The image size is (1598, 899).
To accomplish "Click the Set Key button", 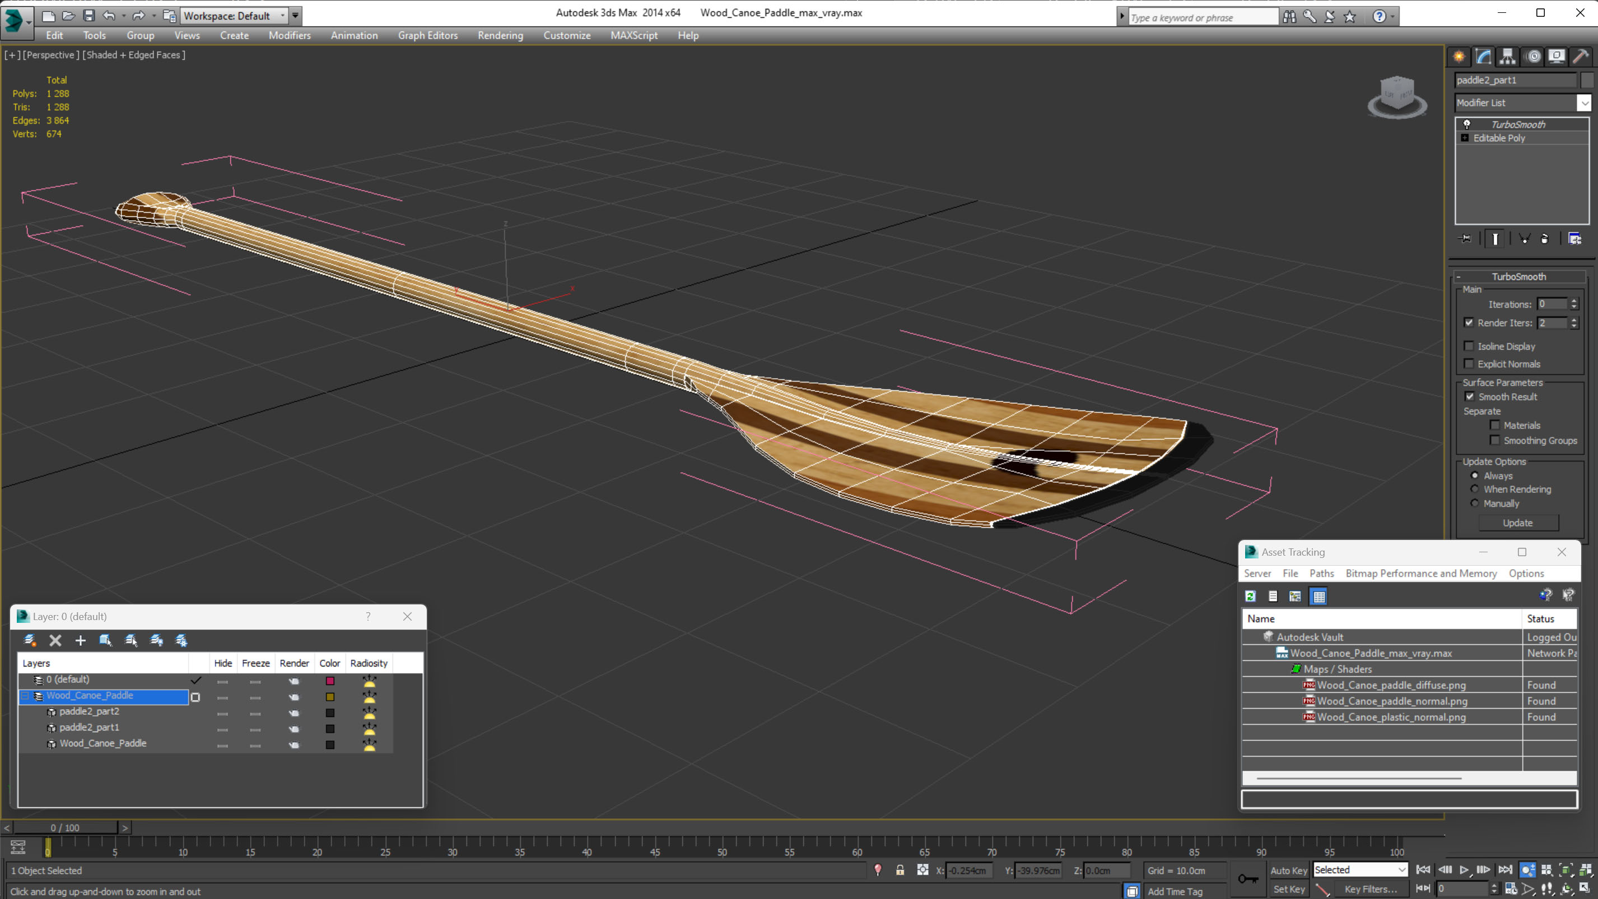I will click(1288, 889).
